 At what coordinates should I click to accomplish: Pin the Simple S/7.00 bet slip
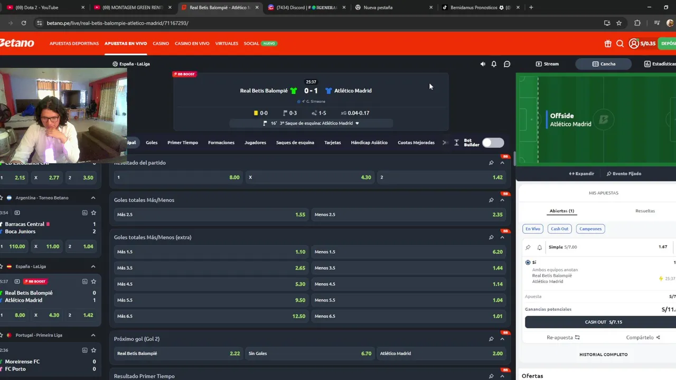coord(528,247)
